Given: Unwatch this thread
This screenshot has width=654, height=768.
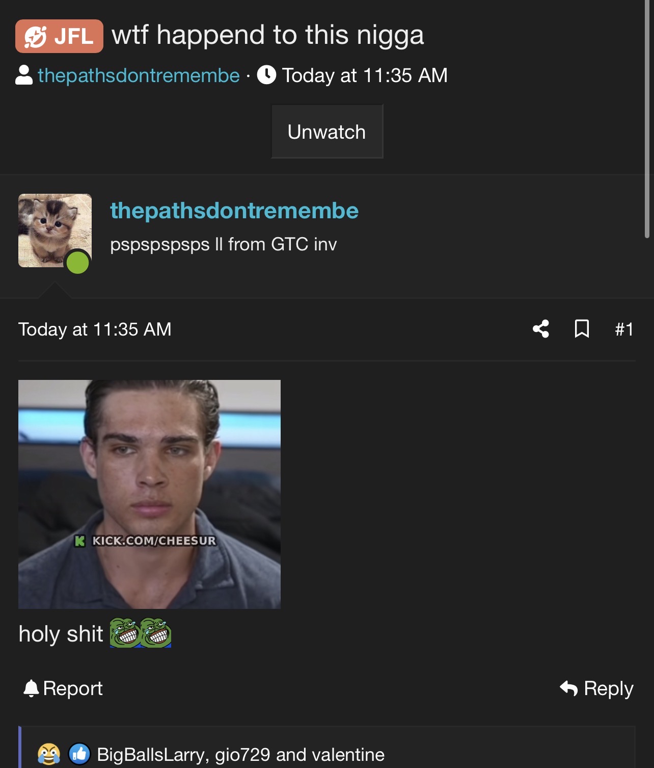Looking at the screenshot, I should pyautogui.click(x=327, y=132).
